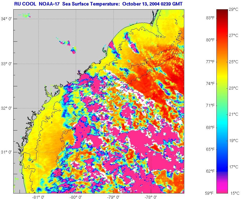Click the 59°F colorbar label
The height and width of the screenshot is (199, 241).
pos(209,193)
